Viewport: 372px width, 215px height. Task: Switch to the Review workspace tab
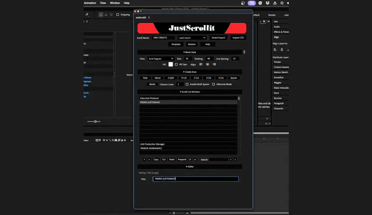pyautogui.click(x=272, y=15)
